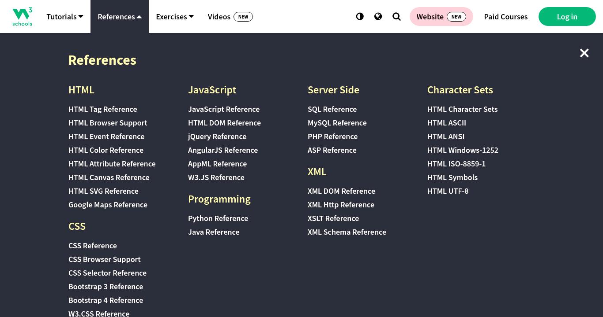603x317 pixels.
Task: Open CSS Reference link
Action: (93, 246)
